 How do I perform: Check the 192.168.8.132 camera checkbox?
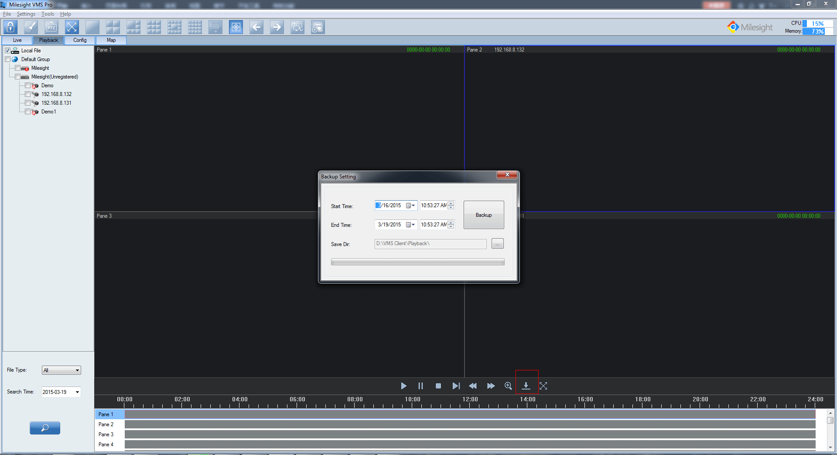tap(28, 94)
